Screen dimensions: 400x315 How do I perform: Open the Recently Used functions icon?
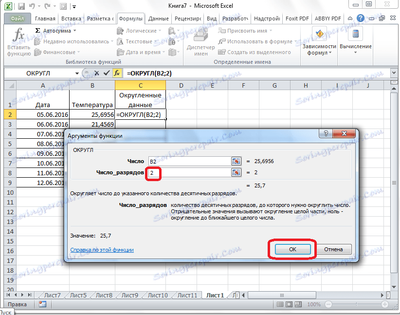(x=37, y=41)
